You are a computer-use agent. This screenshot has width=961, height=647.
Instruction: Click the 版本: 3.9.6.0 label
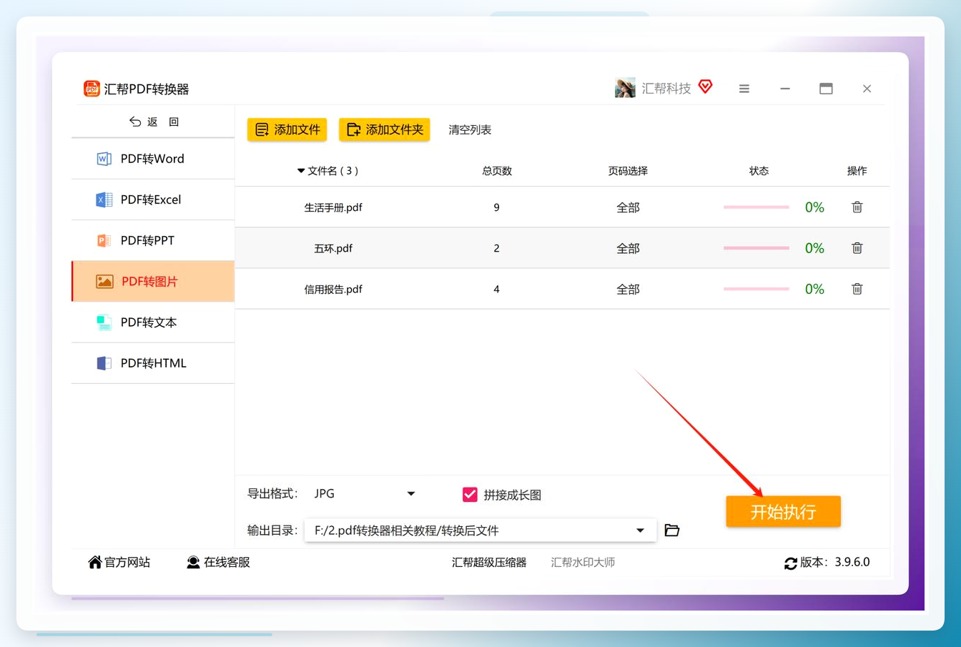(x=834, y=562)
